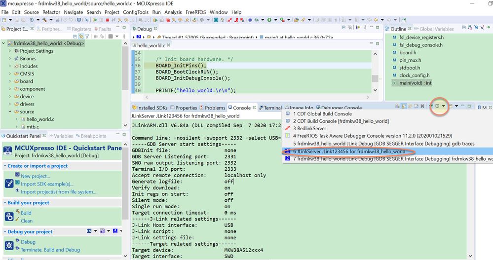Click the Sort alphabetically icon in Outline
Image resolution: width=493 pixels, height=260 pixels.
point(470,27)
